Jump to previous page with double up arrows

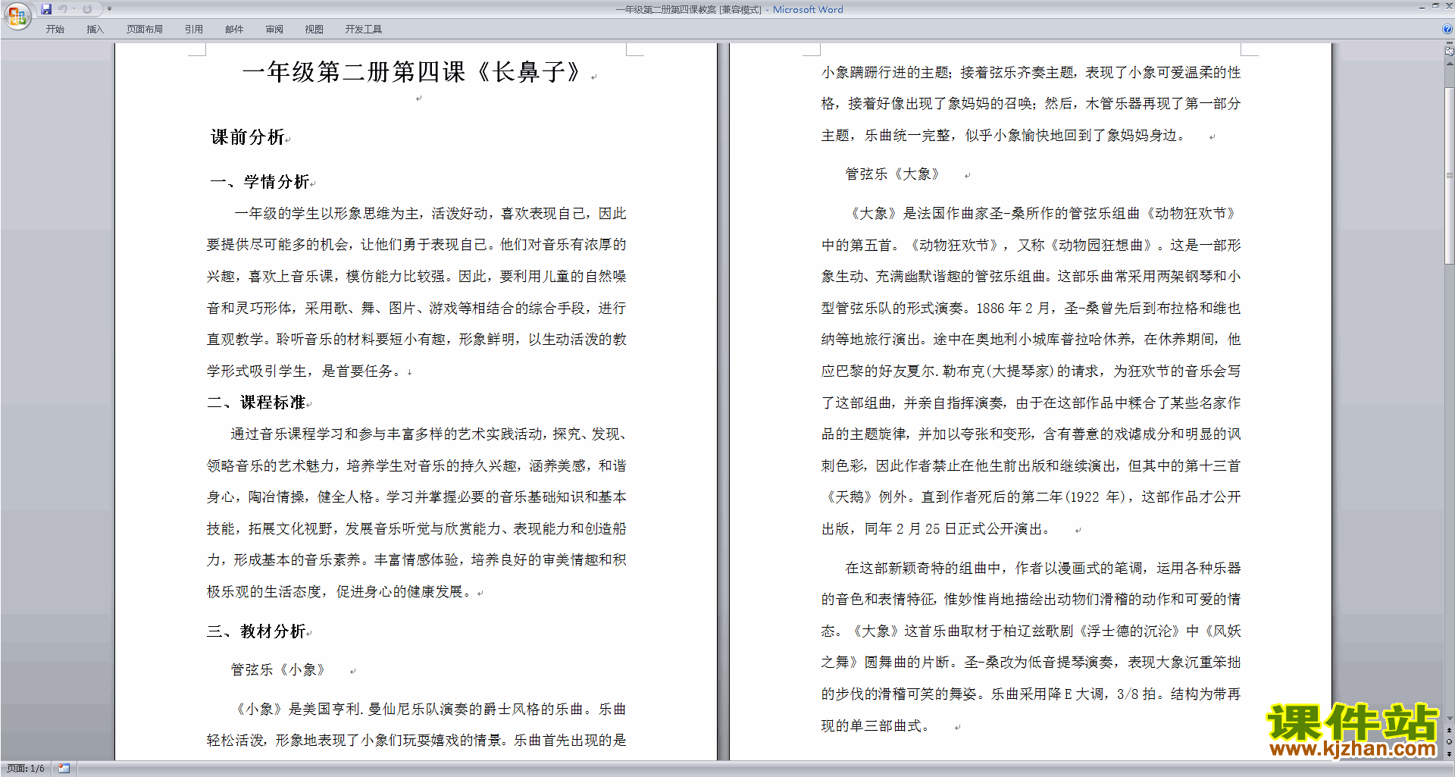point(1450,731)
